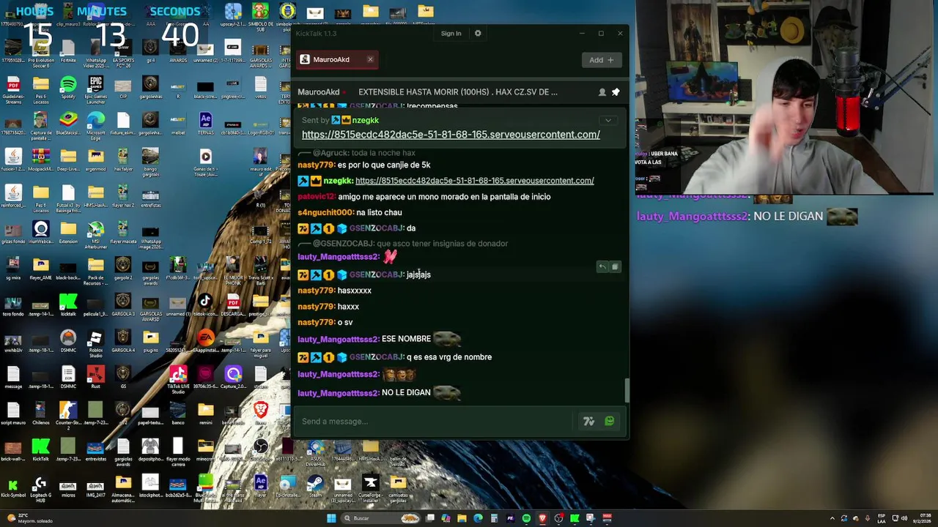Select MSI Afterburner desktop icon

click(x=95, y=236)
